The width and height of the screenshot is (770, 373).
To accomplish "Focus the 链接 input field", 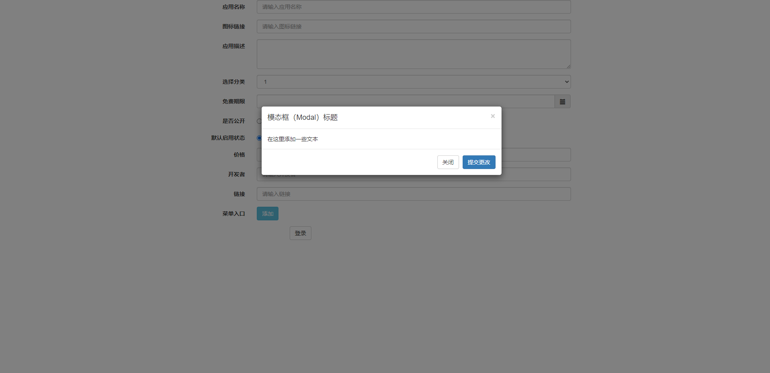I will (x=414, y=194).
